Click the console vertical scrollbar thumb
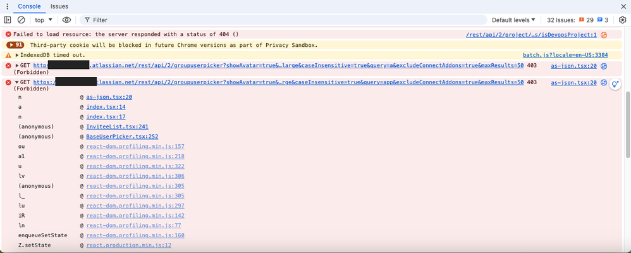The height and width of the screenshot is (253, 631). (628, 125)
